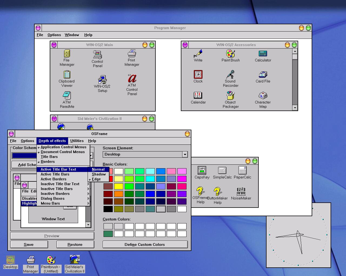Expand the Dialog Boxes submenu
Image resolution: width=346 pixels, height=276 pixels.
52,198
